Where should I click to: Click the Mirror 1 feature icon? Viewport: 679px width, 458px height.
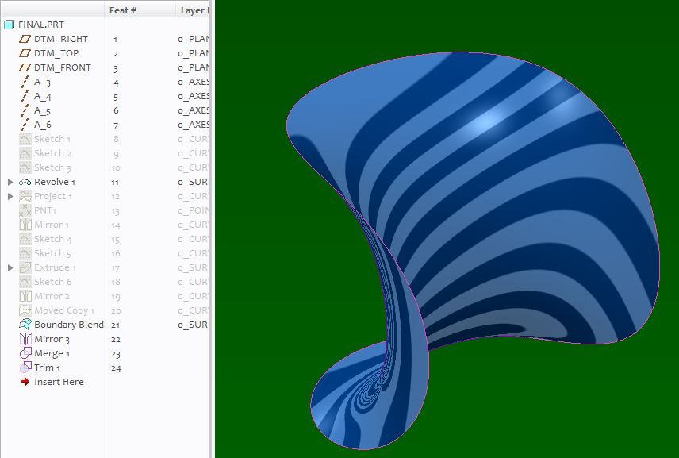(x=25, y=225)
